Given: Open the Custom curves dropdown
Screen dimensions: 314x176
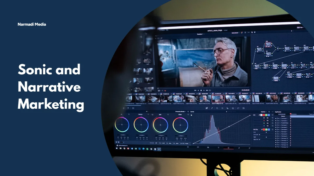Looking at the screenshot, I should coord(264,112).
